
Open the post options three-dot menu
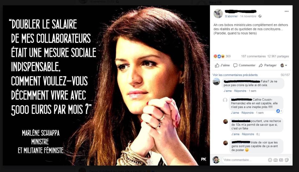(x=286, y=11)
